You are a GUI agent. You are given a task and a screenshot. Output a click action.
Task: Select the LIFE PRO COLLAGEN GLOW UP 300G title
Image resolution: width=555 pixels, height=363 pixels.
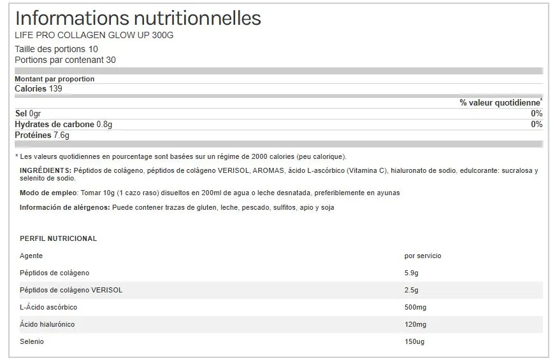point(94,36)
